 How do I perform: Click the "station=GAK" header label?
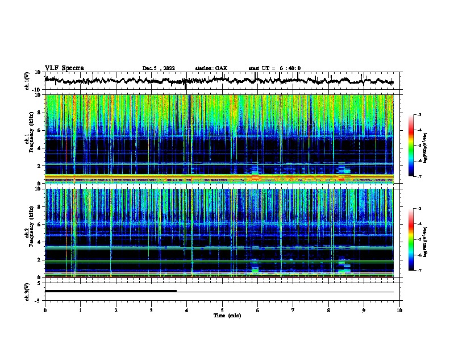click(211, 68)
